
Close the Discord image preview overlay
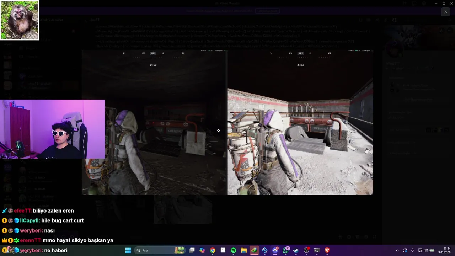tap(445, 12)
